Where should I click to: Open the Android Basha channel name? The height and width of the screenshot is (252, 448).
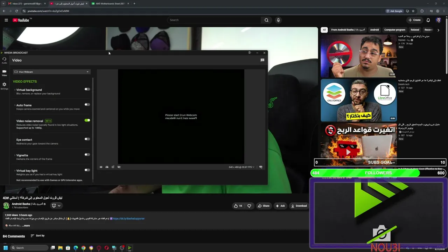[27, 204]
